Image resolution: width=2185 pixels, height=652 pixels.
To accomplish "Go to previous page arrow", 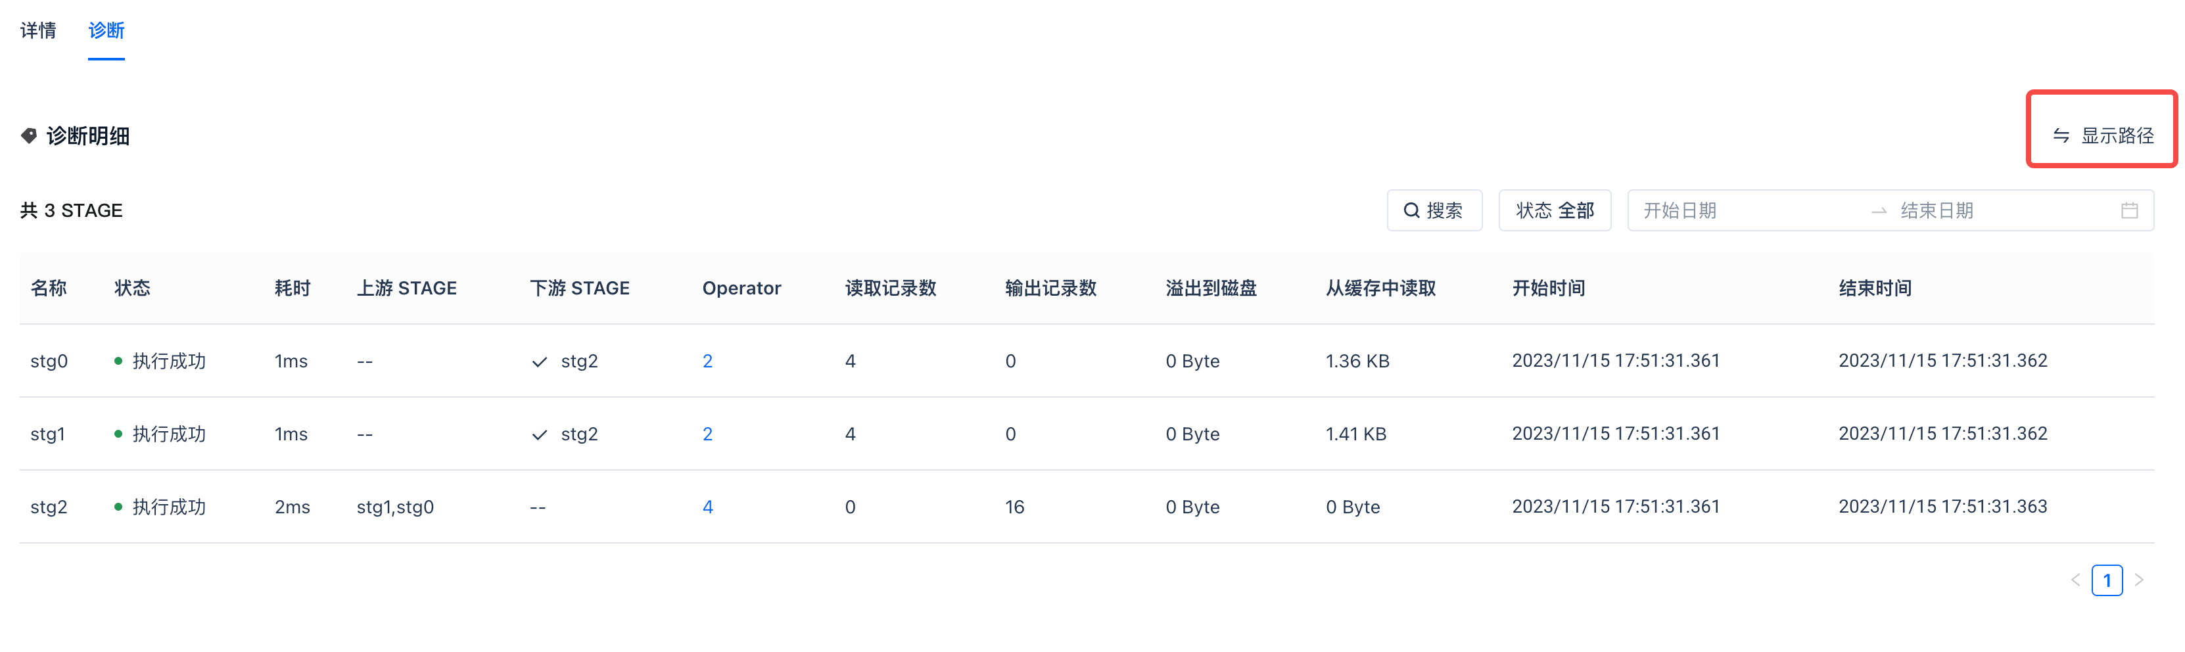I will coord(2076,580).
